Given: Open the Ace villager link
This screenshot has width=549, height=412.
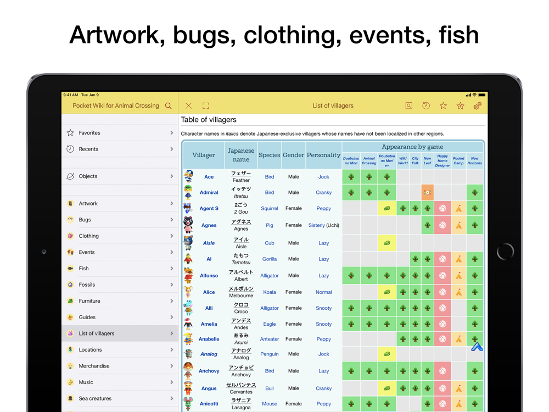Looking at the screenshot, I should coord(209,177).
